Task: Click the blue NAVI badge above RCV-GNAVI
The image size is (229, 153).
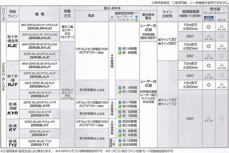Action: (209, 17)
